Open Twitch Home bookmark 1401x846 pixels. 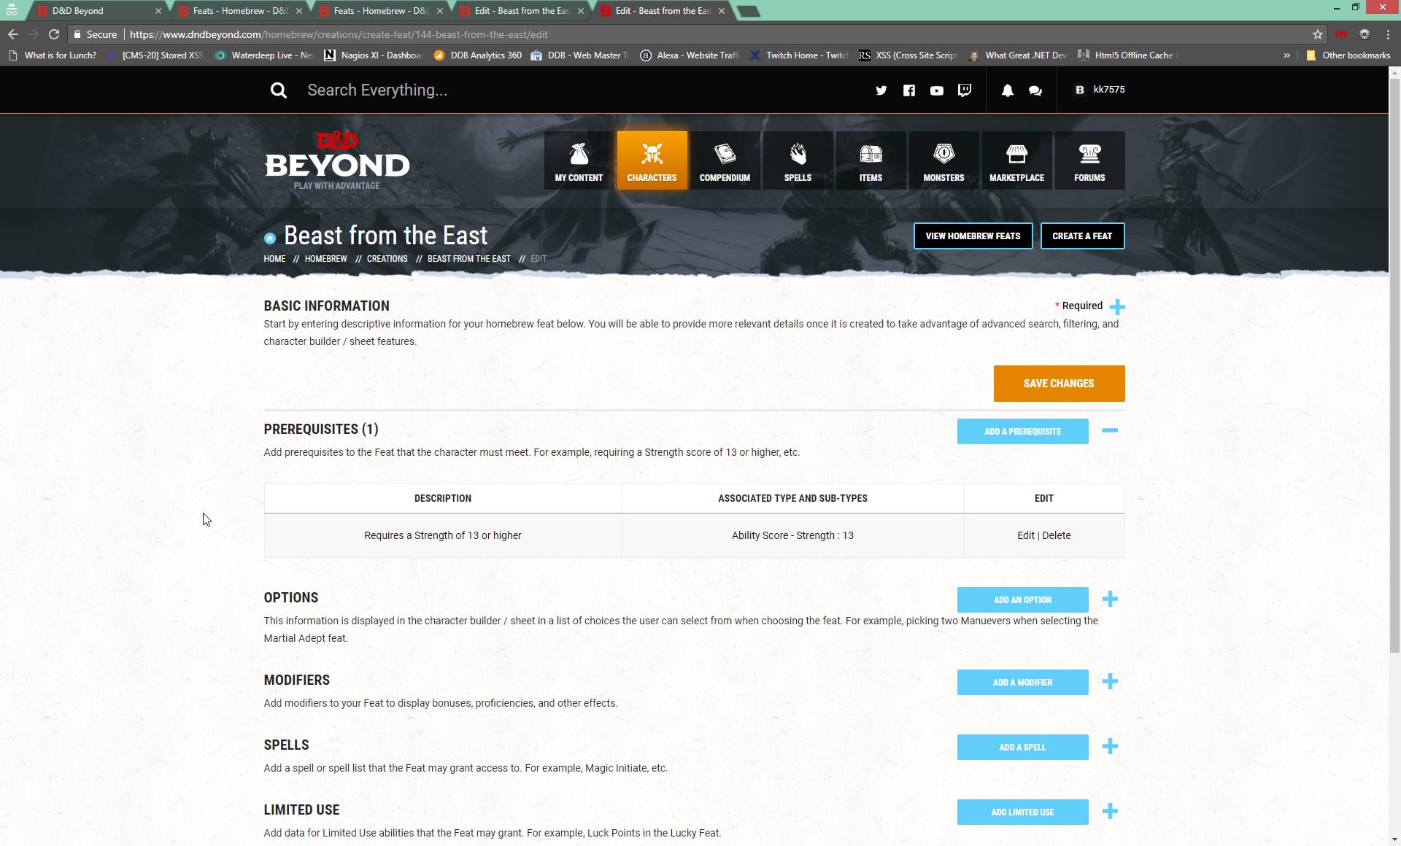798,55
